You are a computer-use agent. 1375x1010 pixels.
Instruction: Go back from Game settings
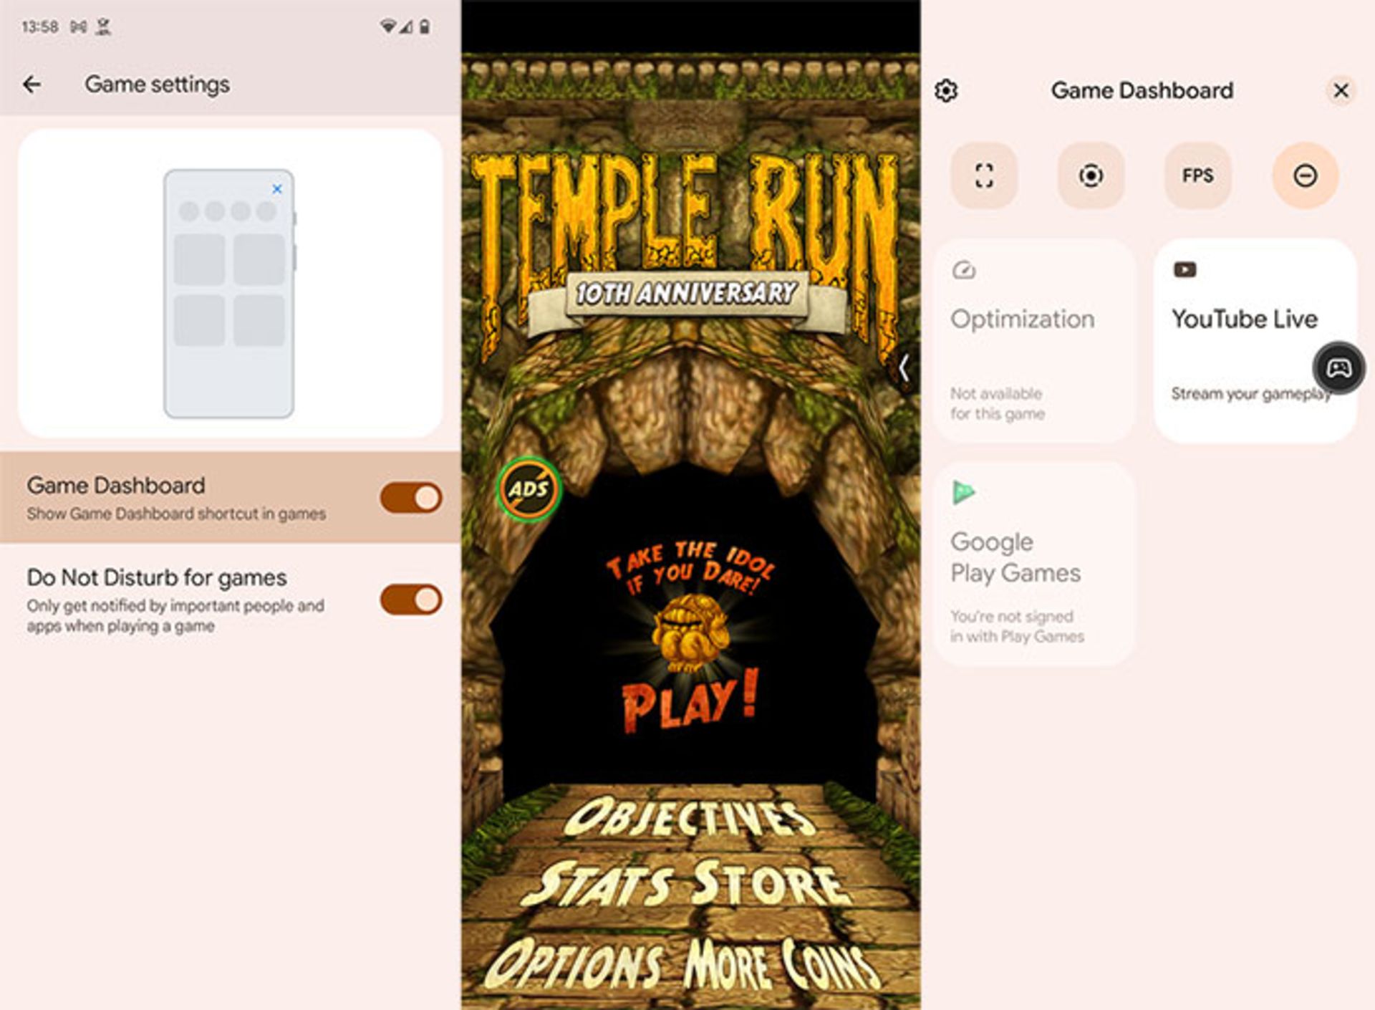pos(32,85)
